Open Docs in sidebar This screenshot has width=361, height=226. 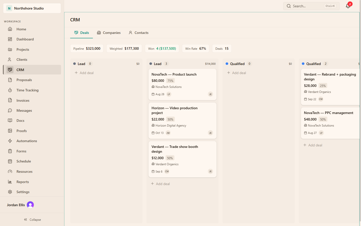(32, 121)
